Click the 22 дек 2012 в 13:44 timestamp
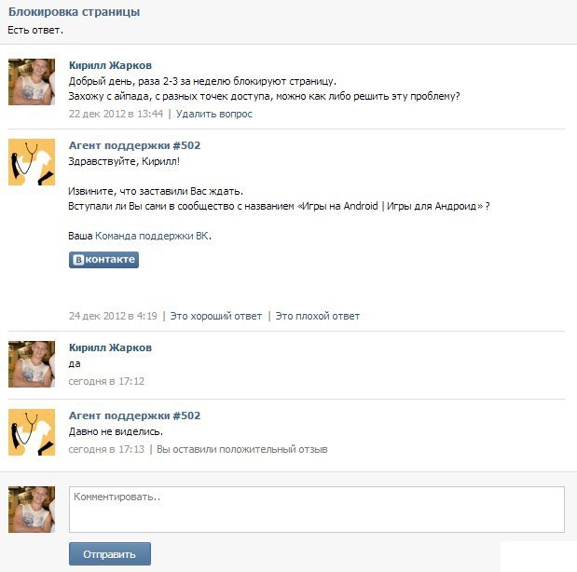The height and width of the screenshot is (572, 577). 116,114
